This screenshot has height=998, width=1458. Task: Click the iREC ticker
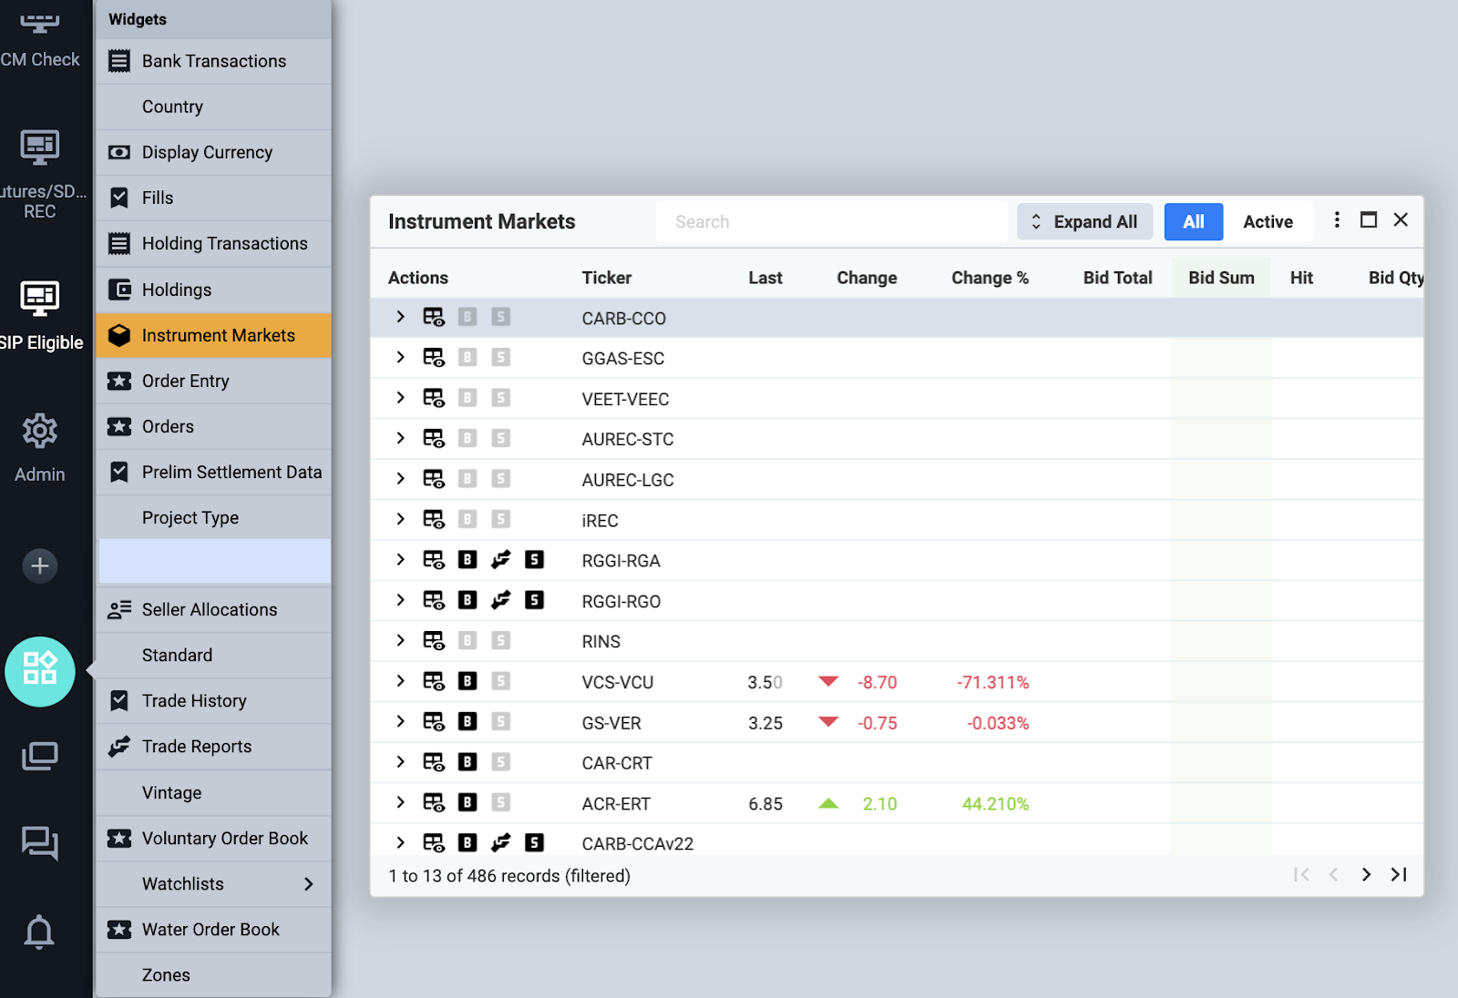(600, 521)
